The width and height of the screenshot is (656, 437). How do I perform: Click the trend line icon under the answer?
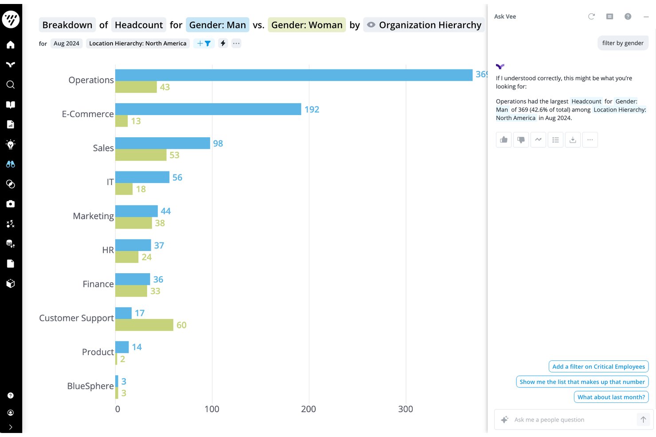click(x=538, y=140)
